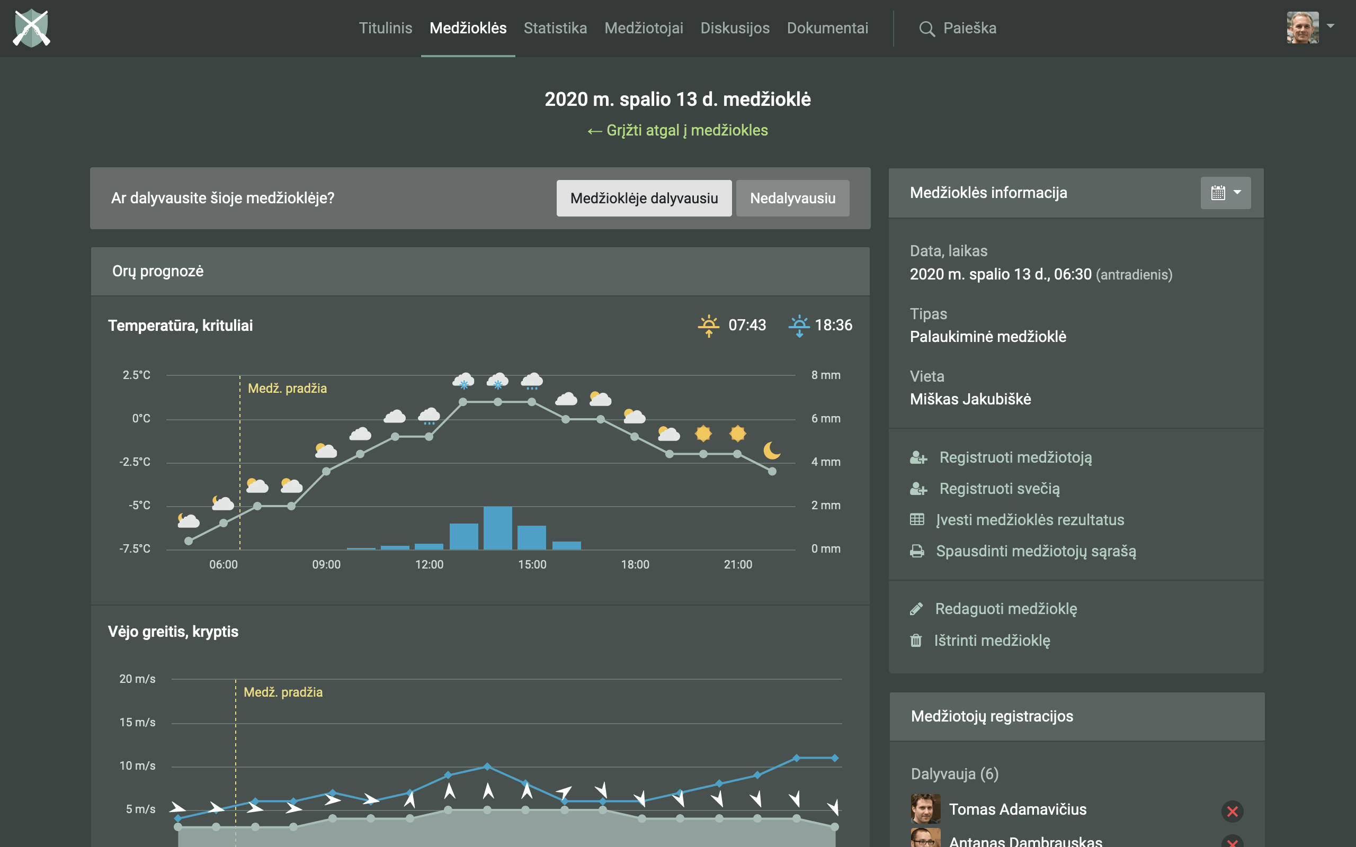The height and width of the screenshot is (847, 1356).
Task: Click the Paieška search field
Action: pyautogui.click(x=969, y=28)
